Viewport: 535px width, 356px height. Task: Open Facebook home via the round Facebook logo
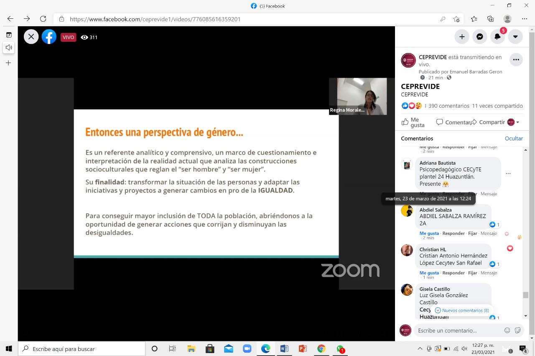[49, 37]
